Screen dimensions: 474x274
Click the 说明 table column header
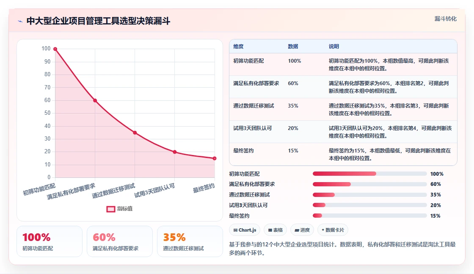click(x=334, y=46)
